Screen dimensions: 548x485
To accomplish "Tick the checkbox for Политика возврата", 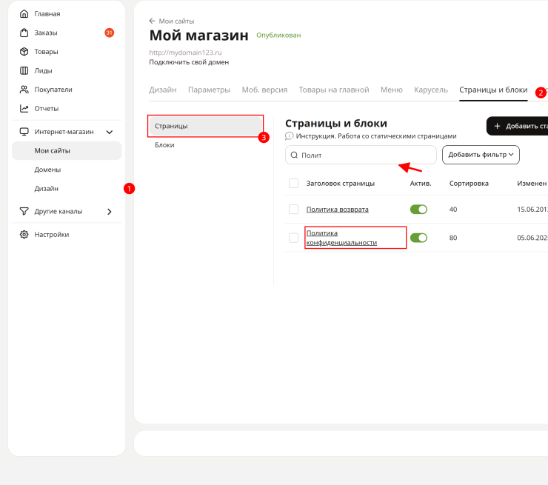I will [x=293, y=210].
